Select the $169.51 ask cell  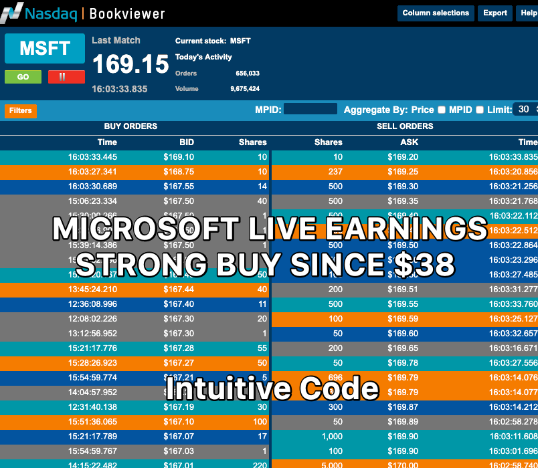point(403,289)
